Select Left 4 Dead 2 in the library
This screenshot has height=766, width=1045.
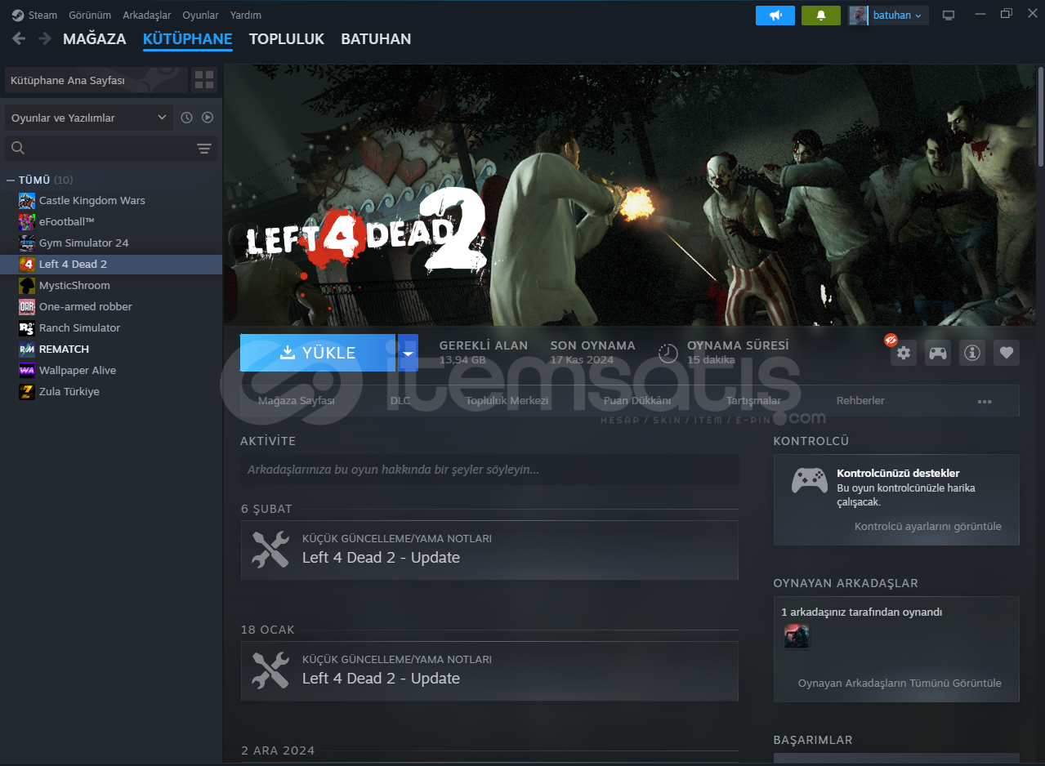click(x=111, y=264)
